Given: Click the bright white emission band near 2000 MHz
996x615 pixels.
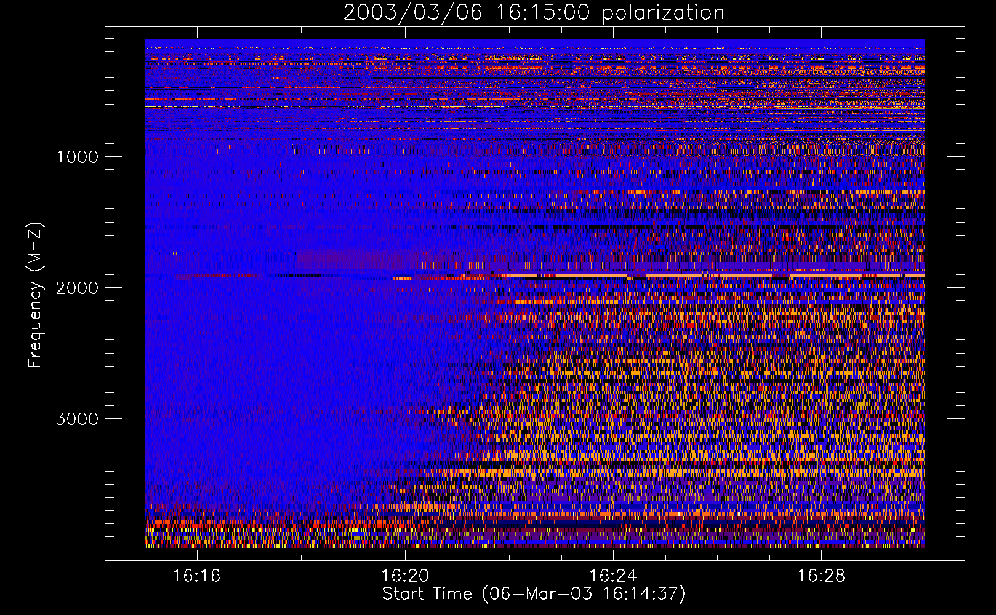Looking at the screenshot, I should (x=714, y=275).
